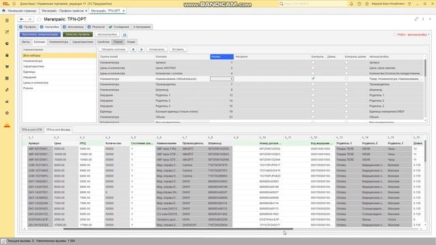Click the horizontal scrollbar of the preview table
Viewport: 436px width, 245px height.
[178, 229]
